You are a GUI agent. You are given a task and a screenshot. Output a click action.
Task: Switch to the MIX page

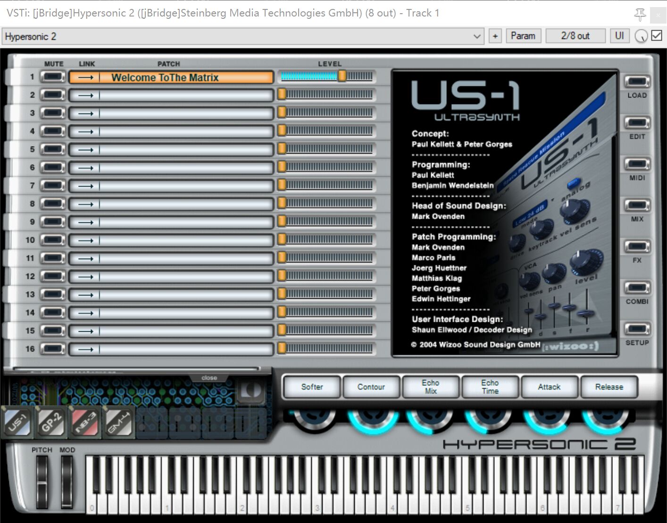[x=637, y=206]
